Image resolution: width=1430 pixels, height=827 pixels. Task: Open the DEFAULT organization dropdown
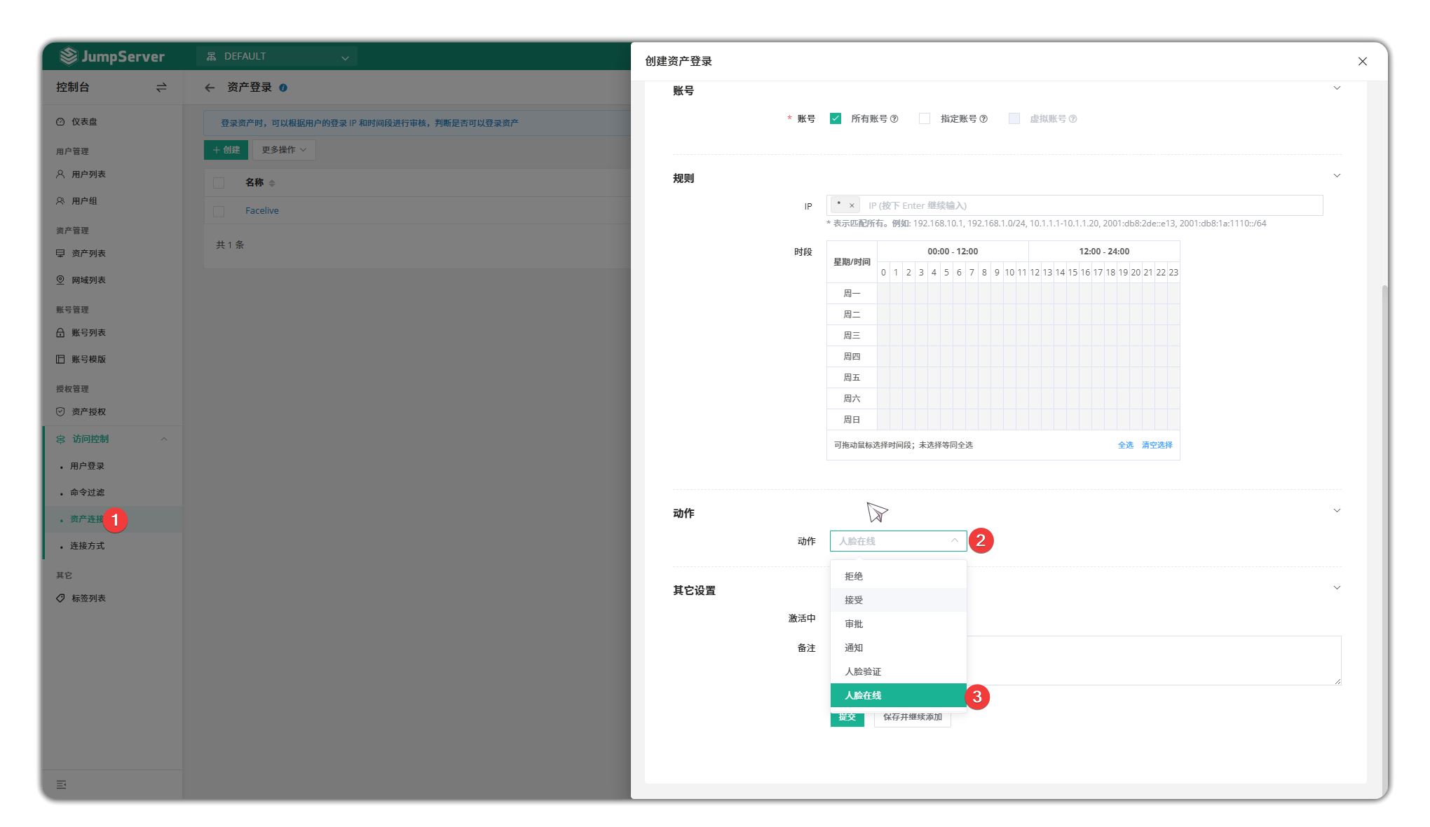(277, 57)
